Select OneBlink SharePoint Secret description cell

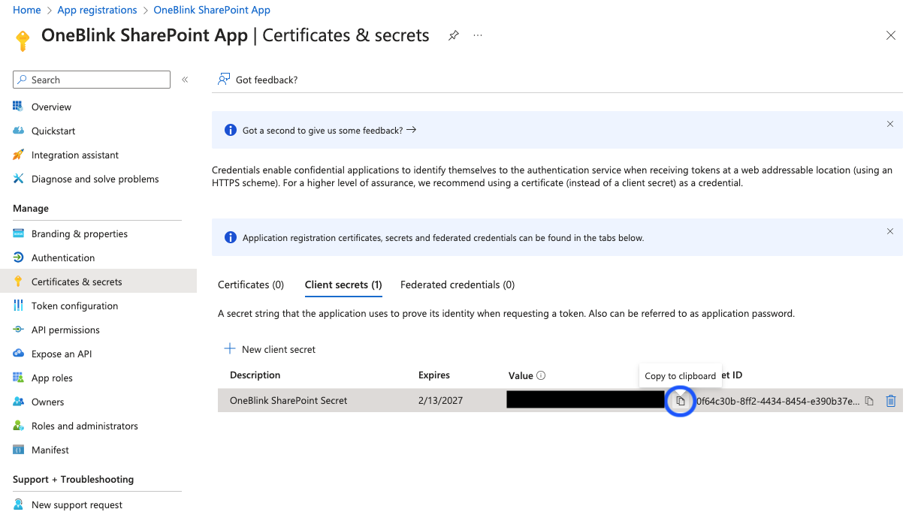coord(288,400)
